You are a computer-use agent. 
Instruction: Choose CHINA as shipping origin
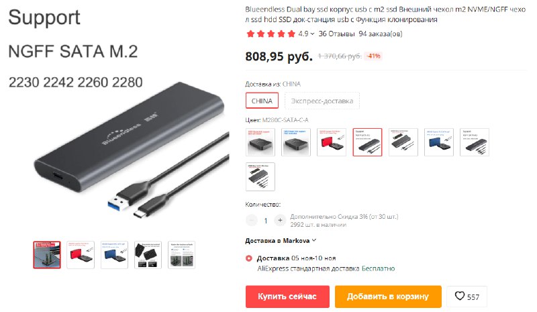coord(262,101)
